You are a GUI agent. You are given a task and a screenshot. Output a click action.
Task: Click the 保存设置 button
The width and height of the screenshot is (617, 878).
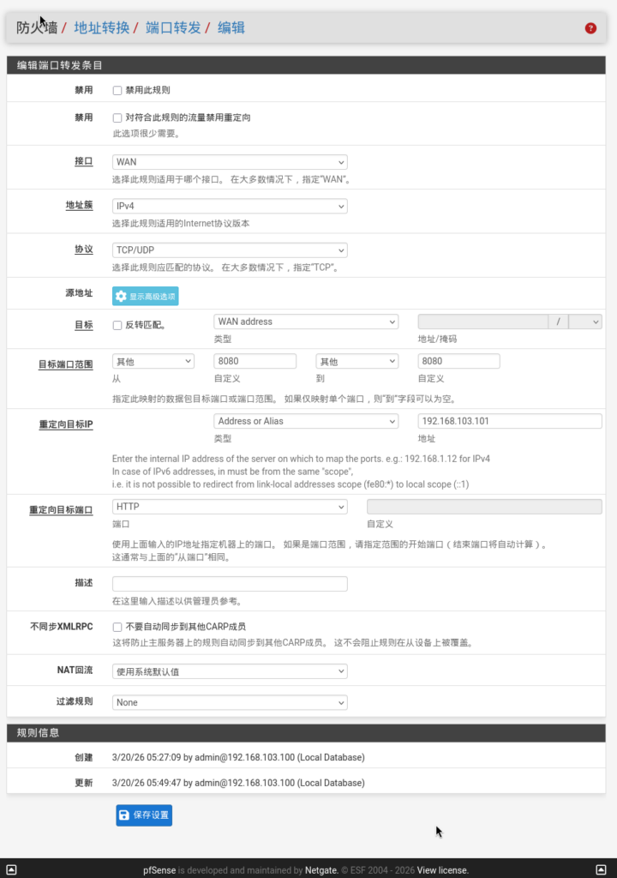tap(144, 815)
